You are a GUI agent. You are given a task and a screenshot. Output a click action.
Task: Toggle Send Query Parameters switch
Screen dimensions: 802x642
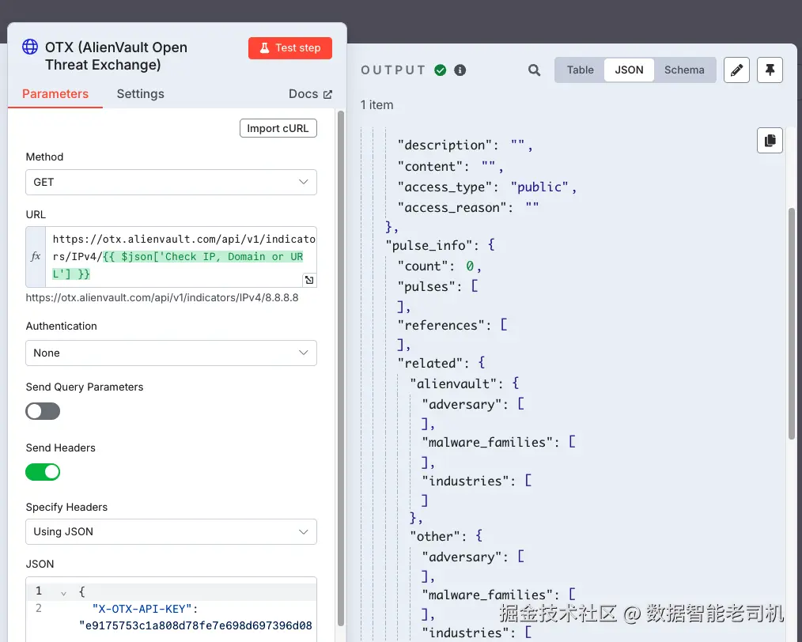coord(43,411)
